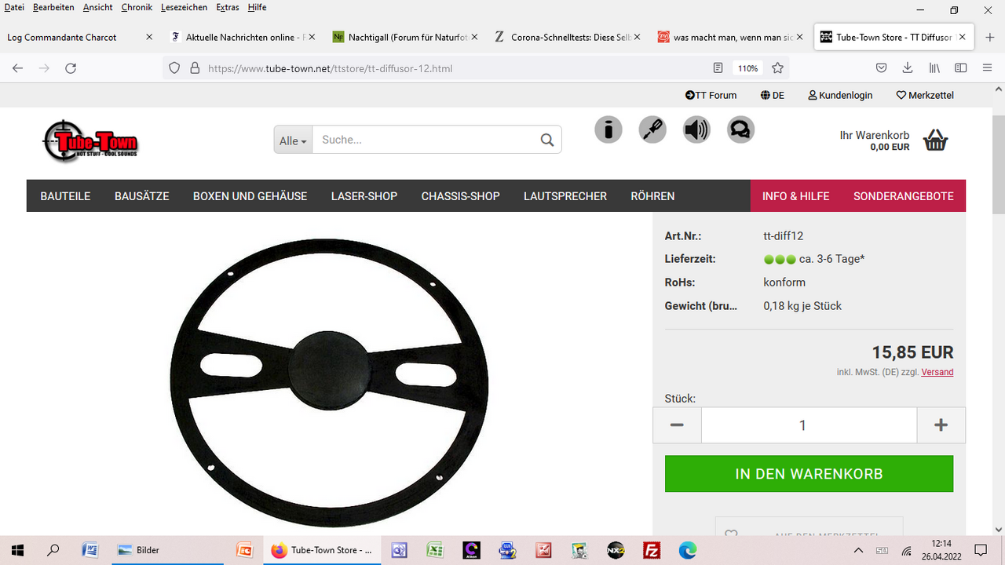This screenshot has height=565, width=1005.
Task: Click the search magnifier icon in search box
Action: click(547, 140)
